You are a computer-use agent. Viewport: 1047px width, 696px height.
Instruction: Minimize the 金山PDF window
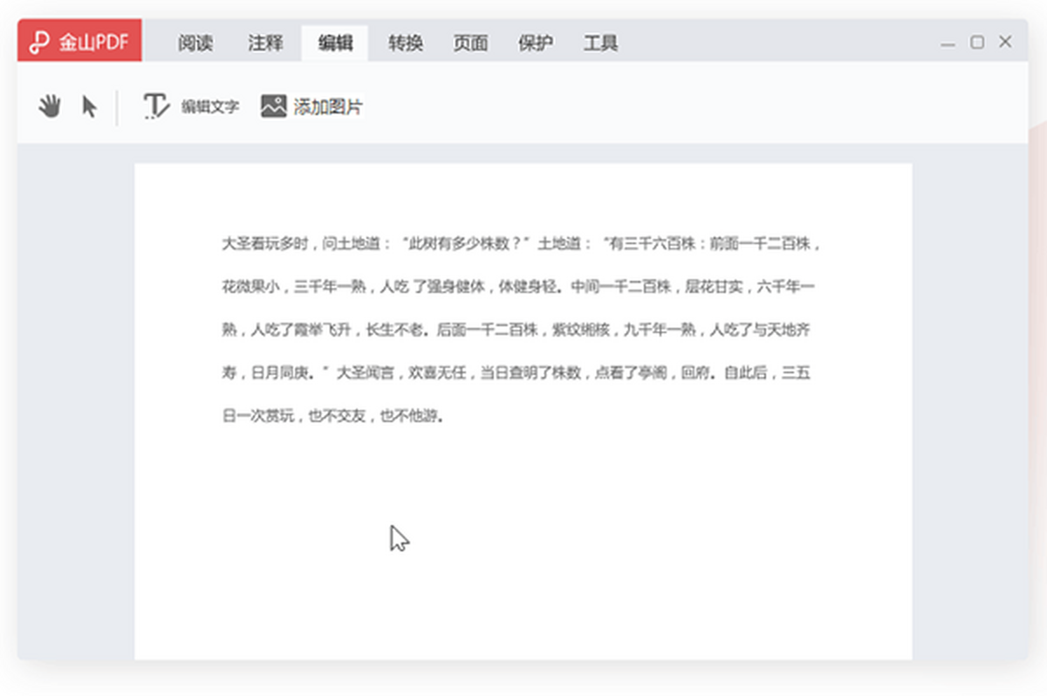(948, 43)
